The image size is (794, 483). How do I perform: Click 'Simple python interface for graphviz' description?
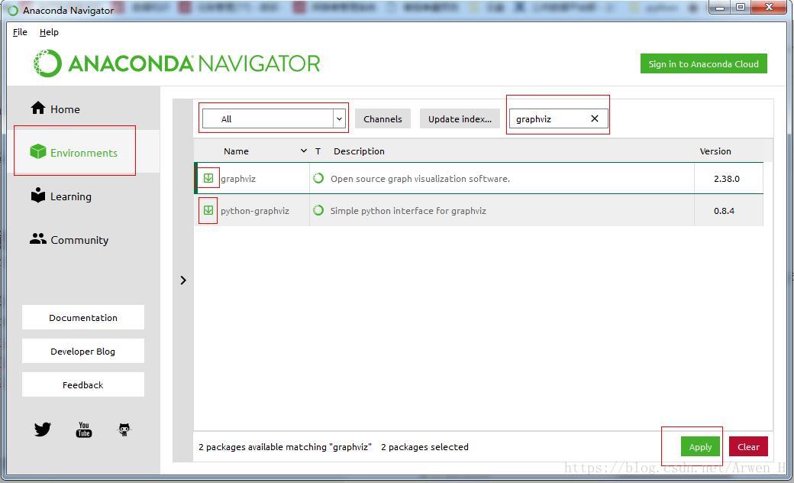click(x=408, y=210)
